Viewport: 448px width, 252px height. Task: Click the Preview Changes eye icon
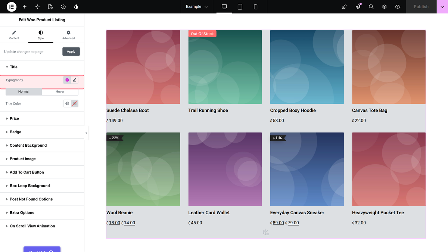(398, 7)
